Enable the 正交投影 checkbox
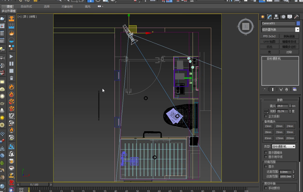Viewport: 303px width, 192px height. pos(266,116)
